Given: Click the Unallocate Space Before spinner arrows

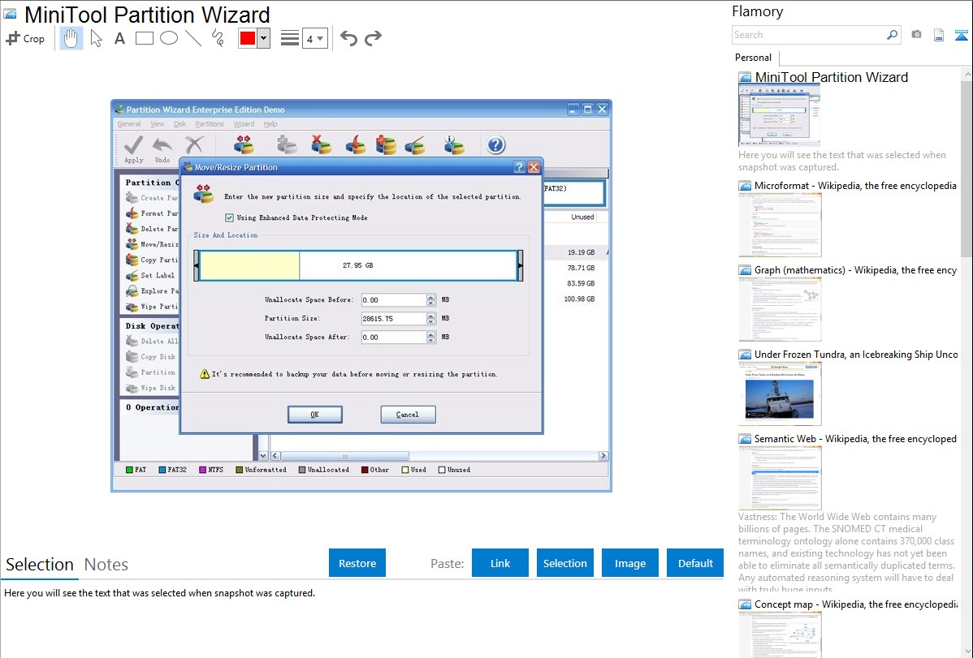Looking at the screenshot, I should click(x=430, y=300).
